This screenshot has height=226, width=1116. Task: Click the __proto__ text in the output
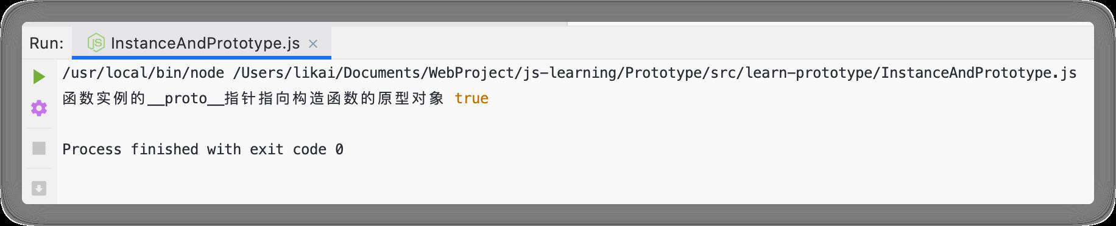(x=186, y=98)
